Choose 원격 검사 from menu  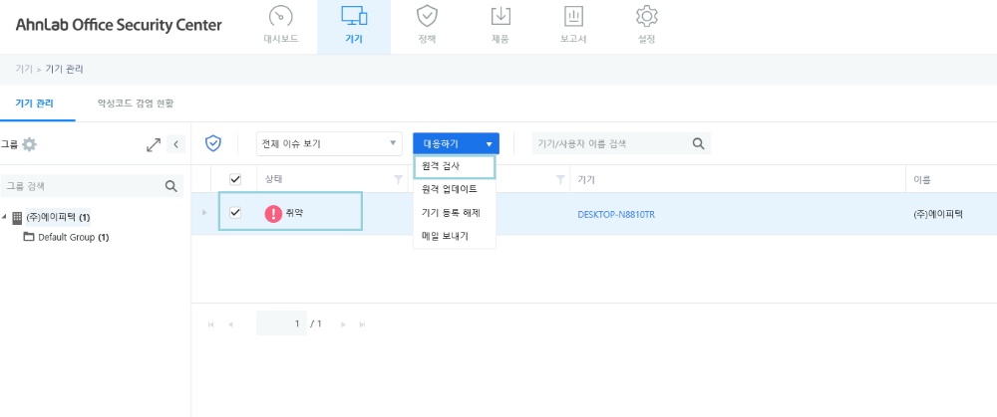click(454, 166)
